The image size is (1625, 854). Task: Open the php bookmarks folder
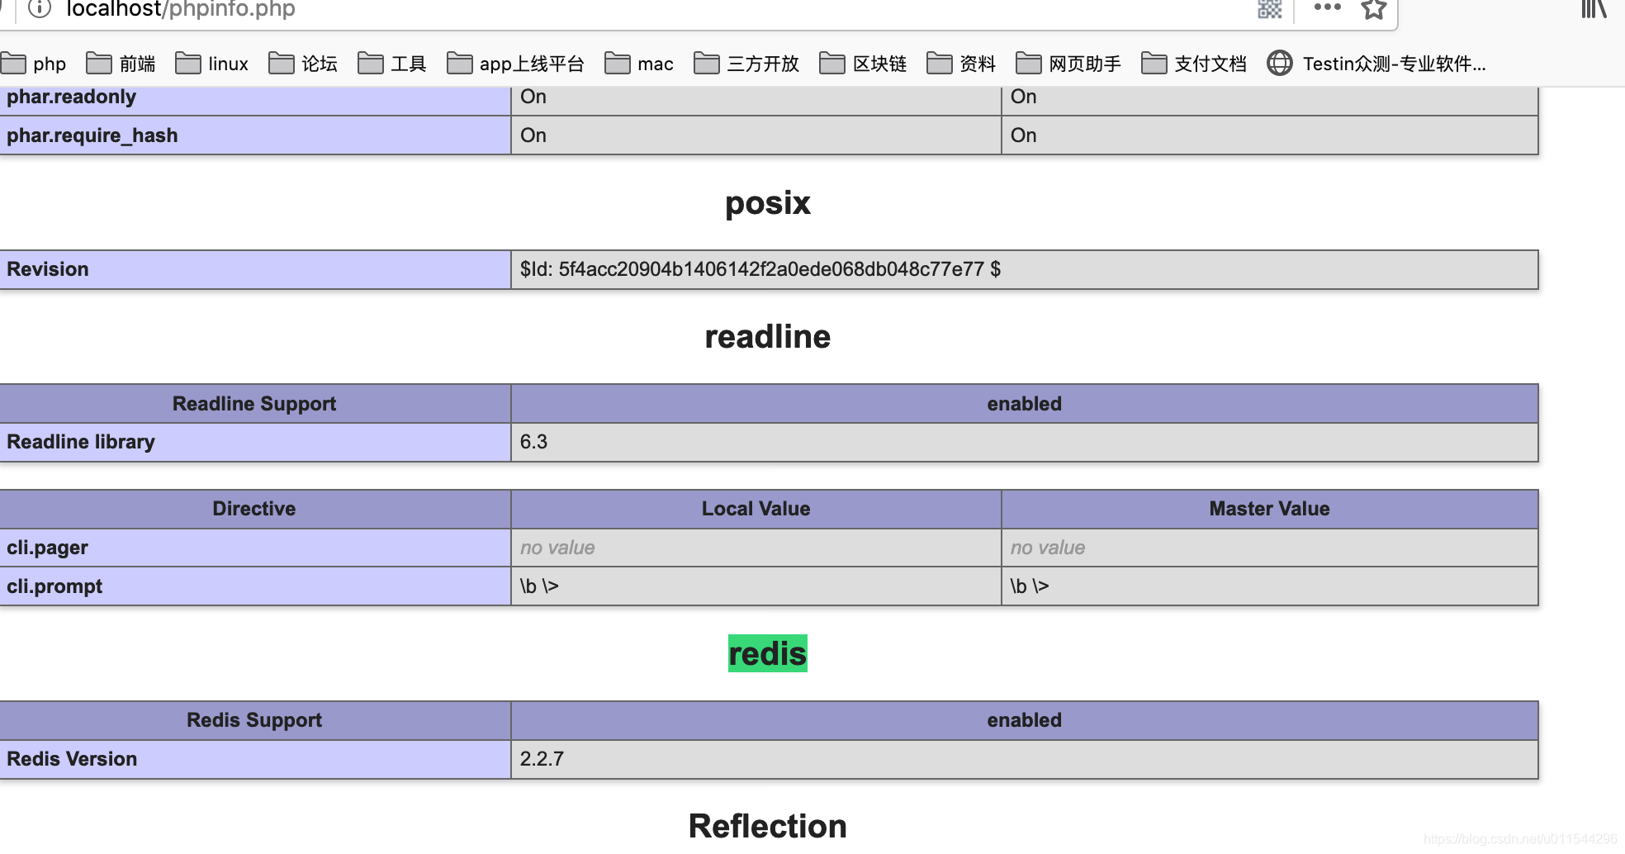pos(34,64)
